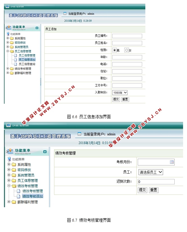Select 男 gender radio button
187x232 pixels.
[114, 50]
